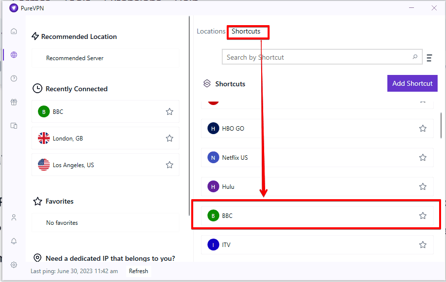Star the Netflix US shortcut
Viewport: 446px width, 282px height.
coord(422,158)
